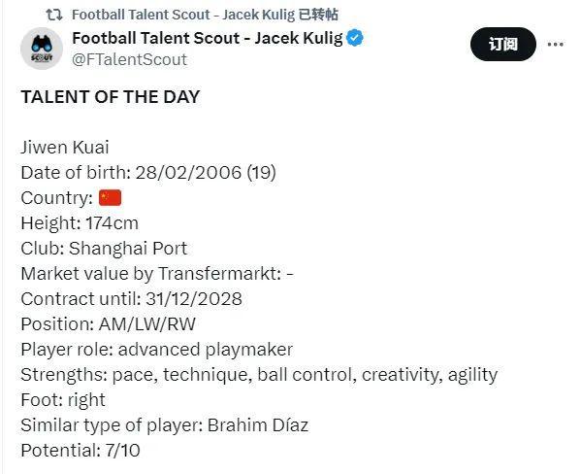
Task: Click the player name Jiwen Kuai
Action: tap(65, 148)
